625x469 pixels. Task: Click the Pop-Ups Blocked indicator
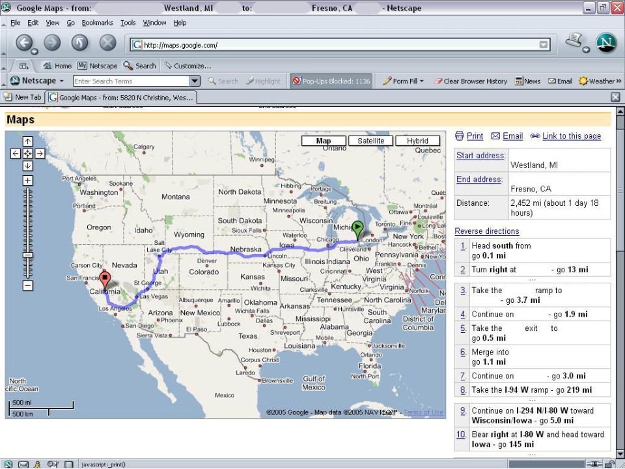[331, 81]
